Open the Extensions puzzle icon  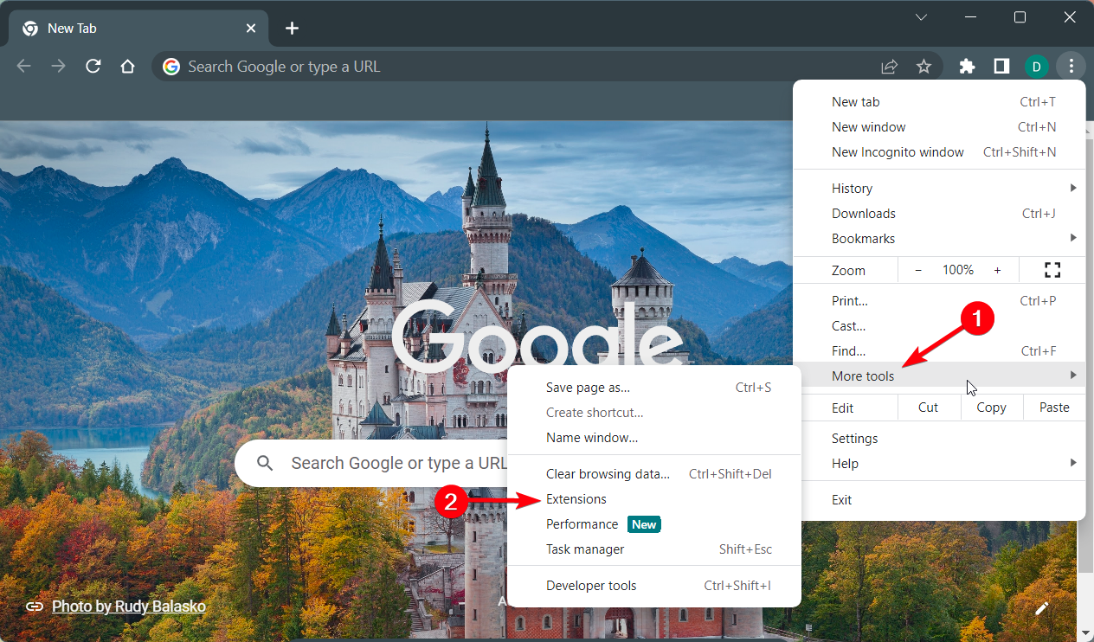[967, 67]
